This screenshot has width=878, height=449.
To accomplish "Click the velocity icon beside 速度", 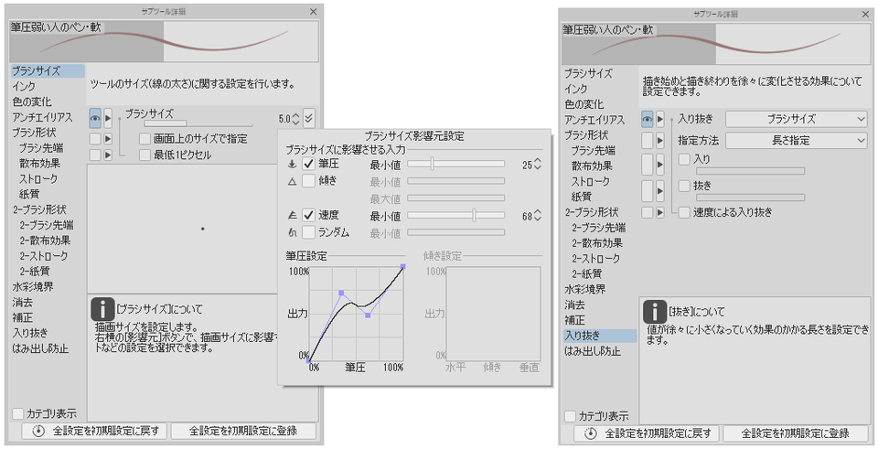I will 292,215.
